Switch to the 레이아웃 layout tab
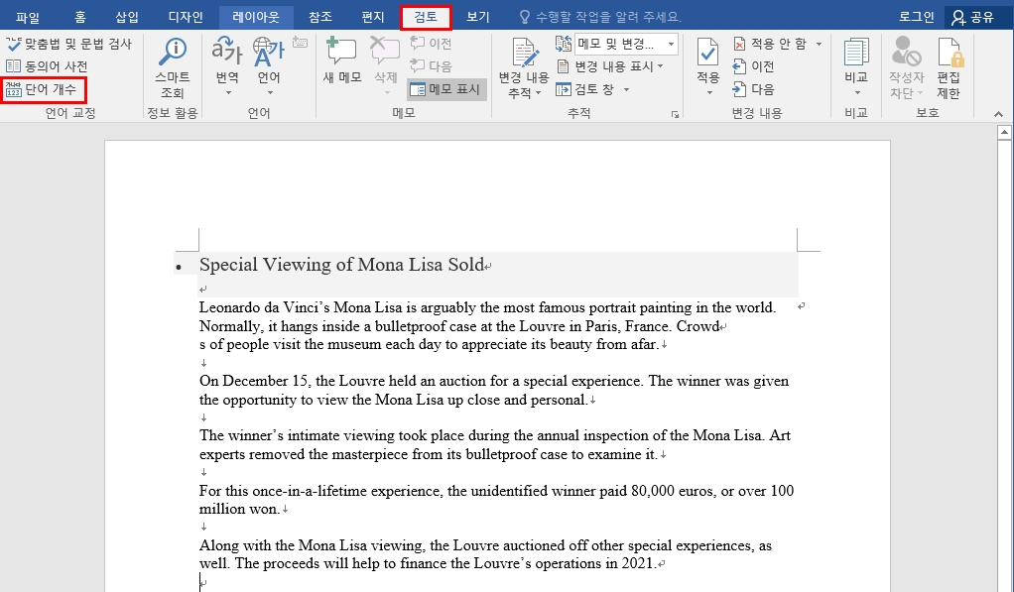The image size is (1014, 592). (x=256, y=17)
